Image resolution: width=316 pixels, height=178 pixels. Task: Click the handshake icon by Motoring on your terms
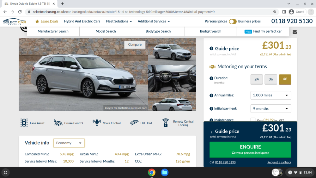212,67
